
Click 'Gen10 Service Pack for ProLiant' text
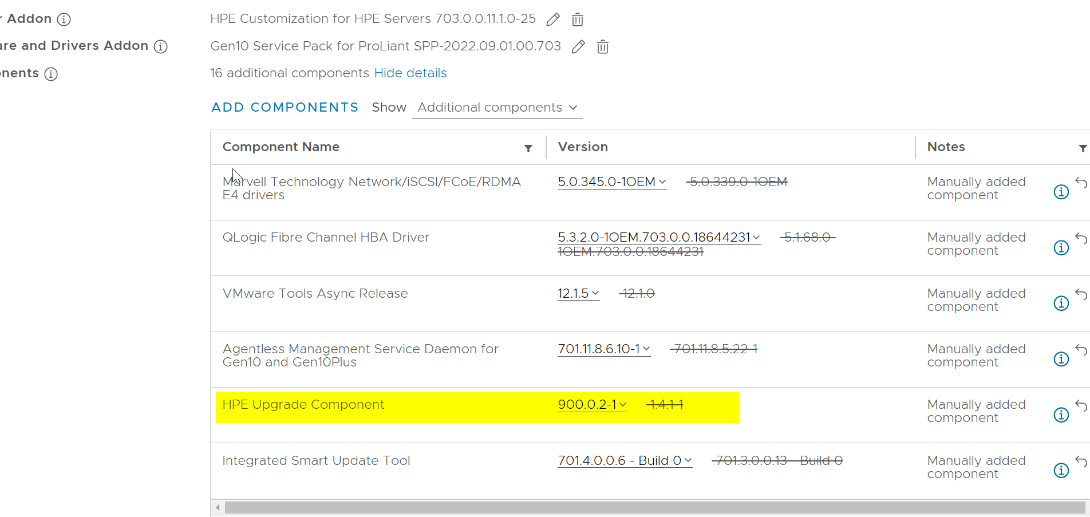tap(311, 46)
